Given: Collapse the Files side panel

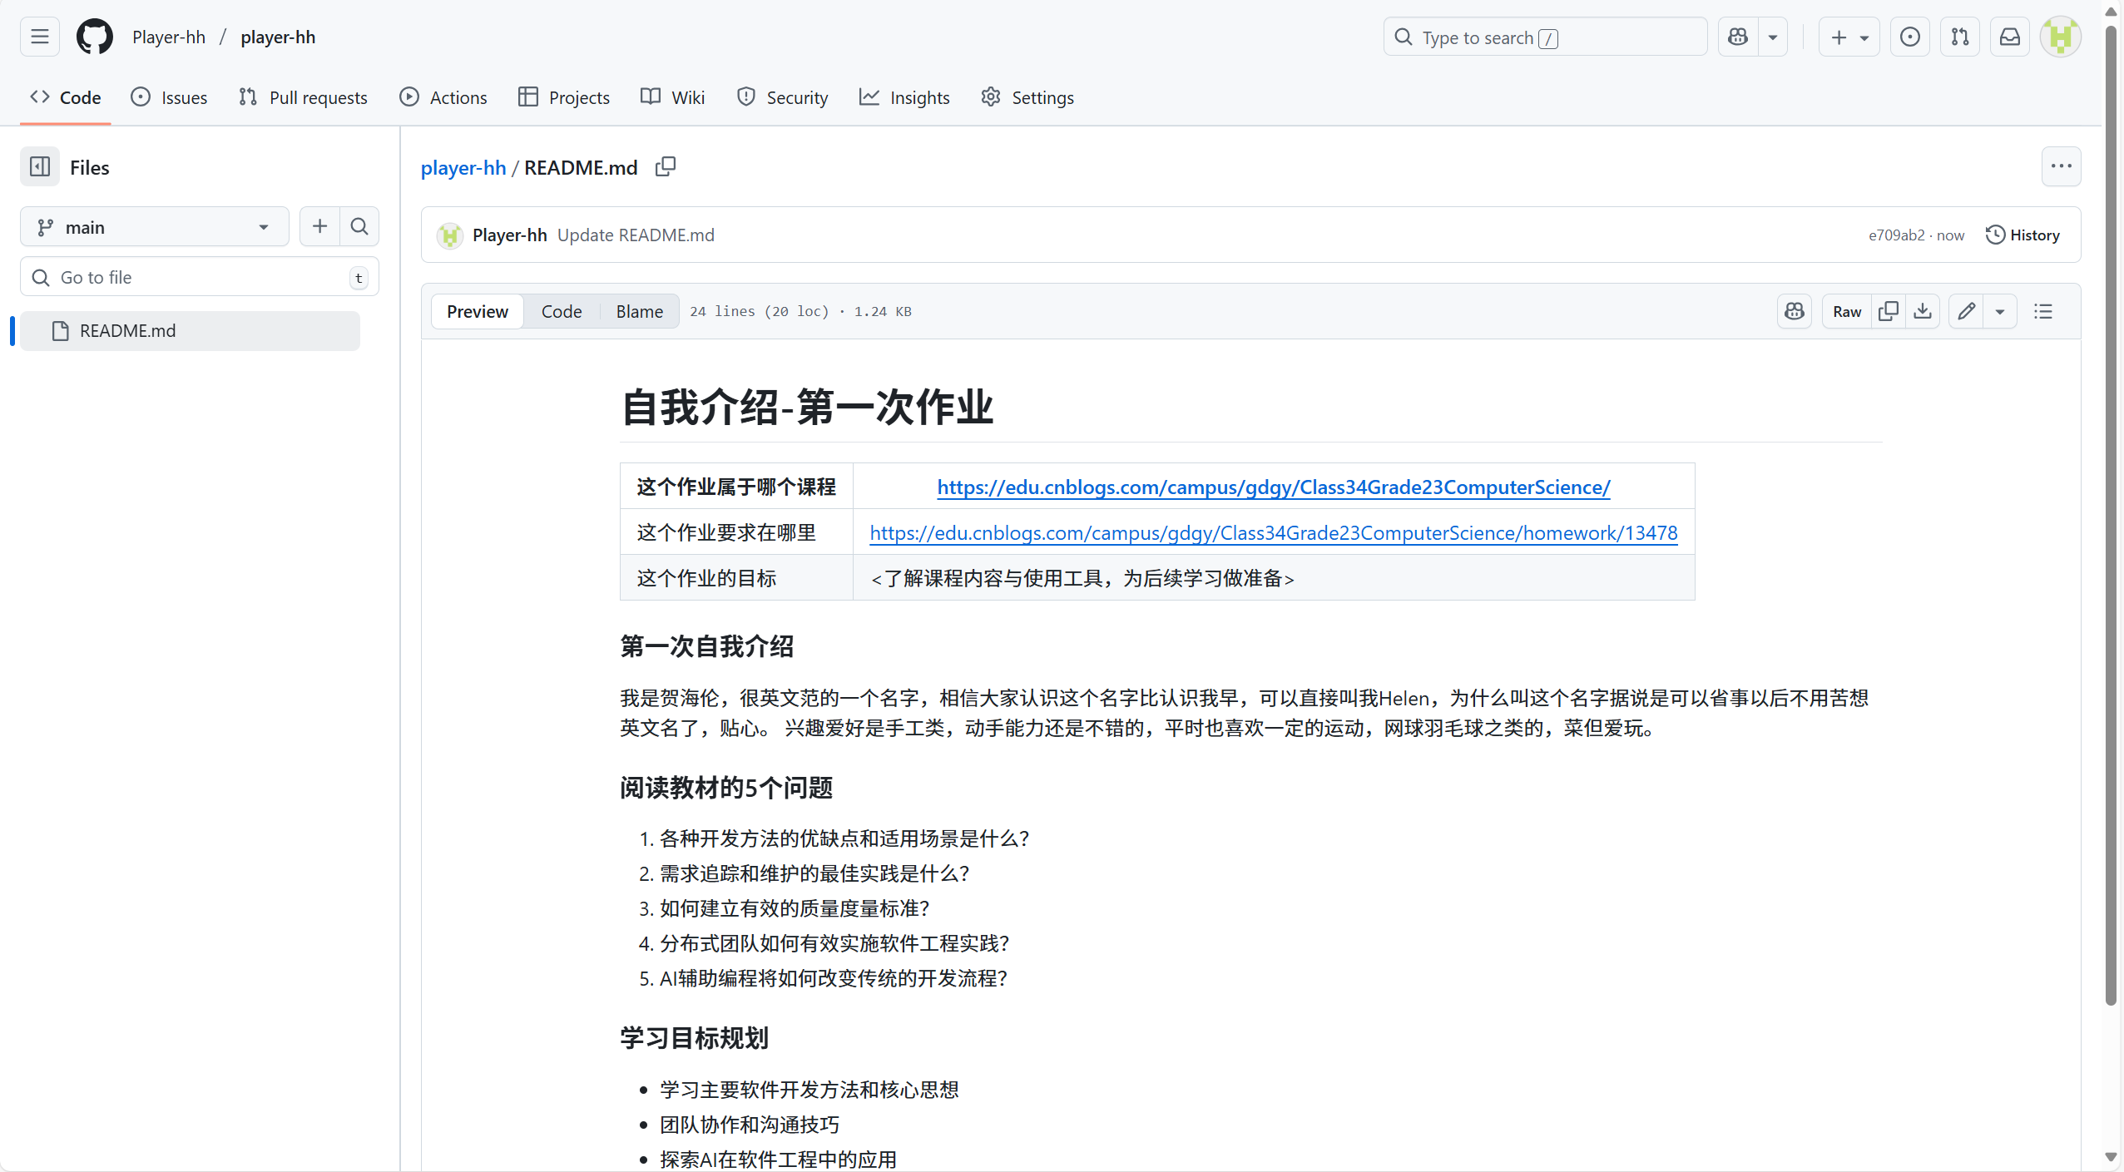Looking at the screenshot, I should 40,167.
